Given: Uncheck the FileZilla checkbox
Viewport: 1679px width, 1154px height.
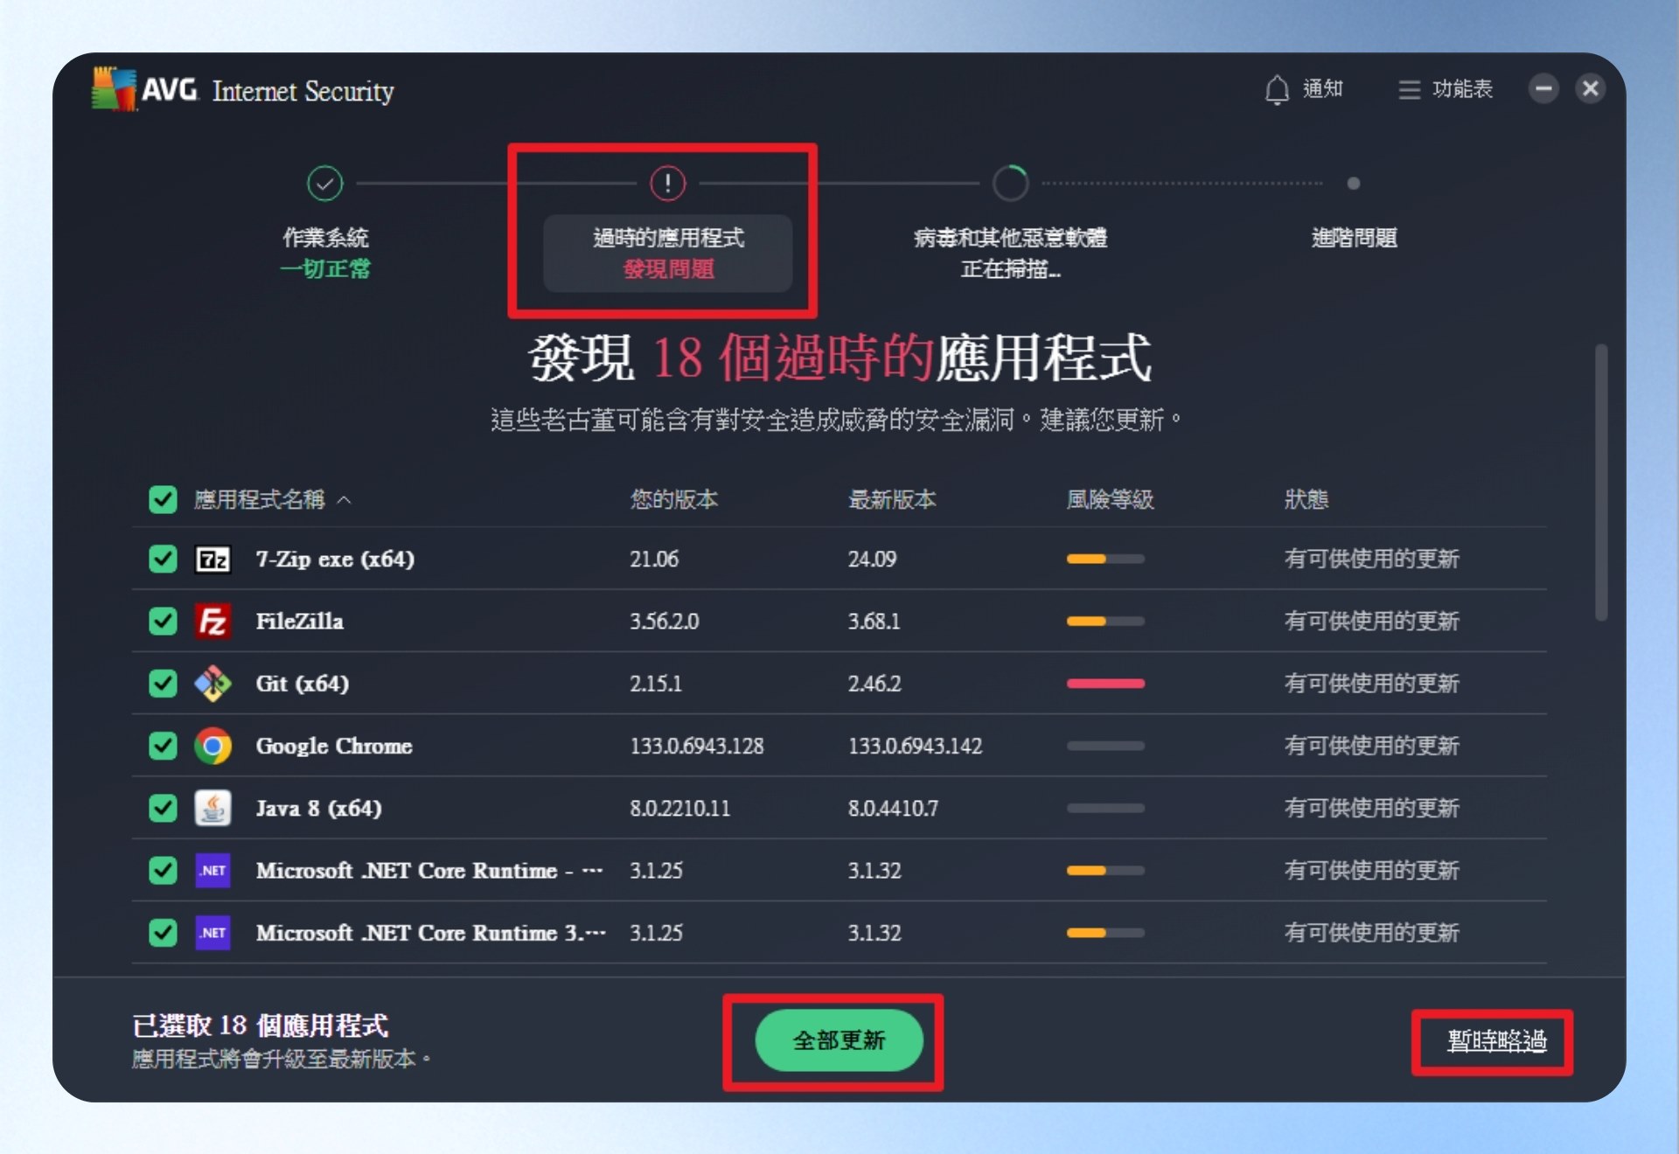Looking at the screenshot, I should [163, 622].
